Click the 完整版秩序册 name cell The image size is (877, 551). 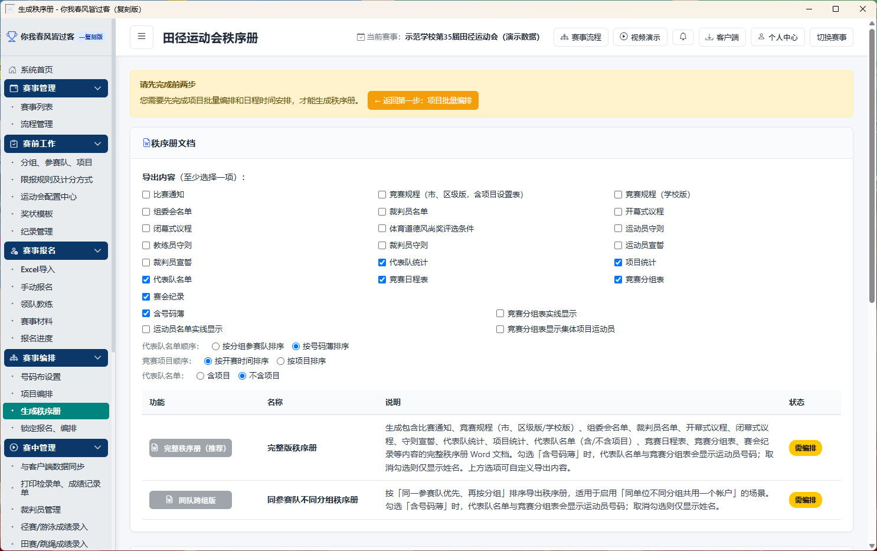tap(292, 448)
